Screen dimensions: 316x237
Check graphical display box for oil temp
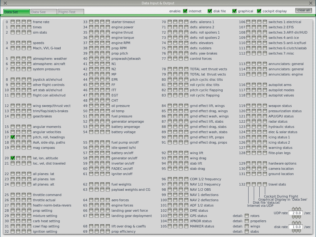point(102,111)
